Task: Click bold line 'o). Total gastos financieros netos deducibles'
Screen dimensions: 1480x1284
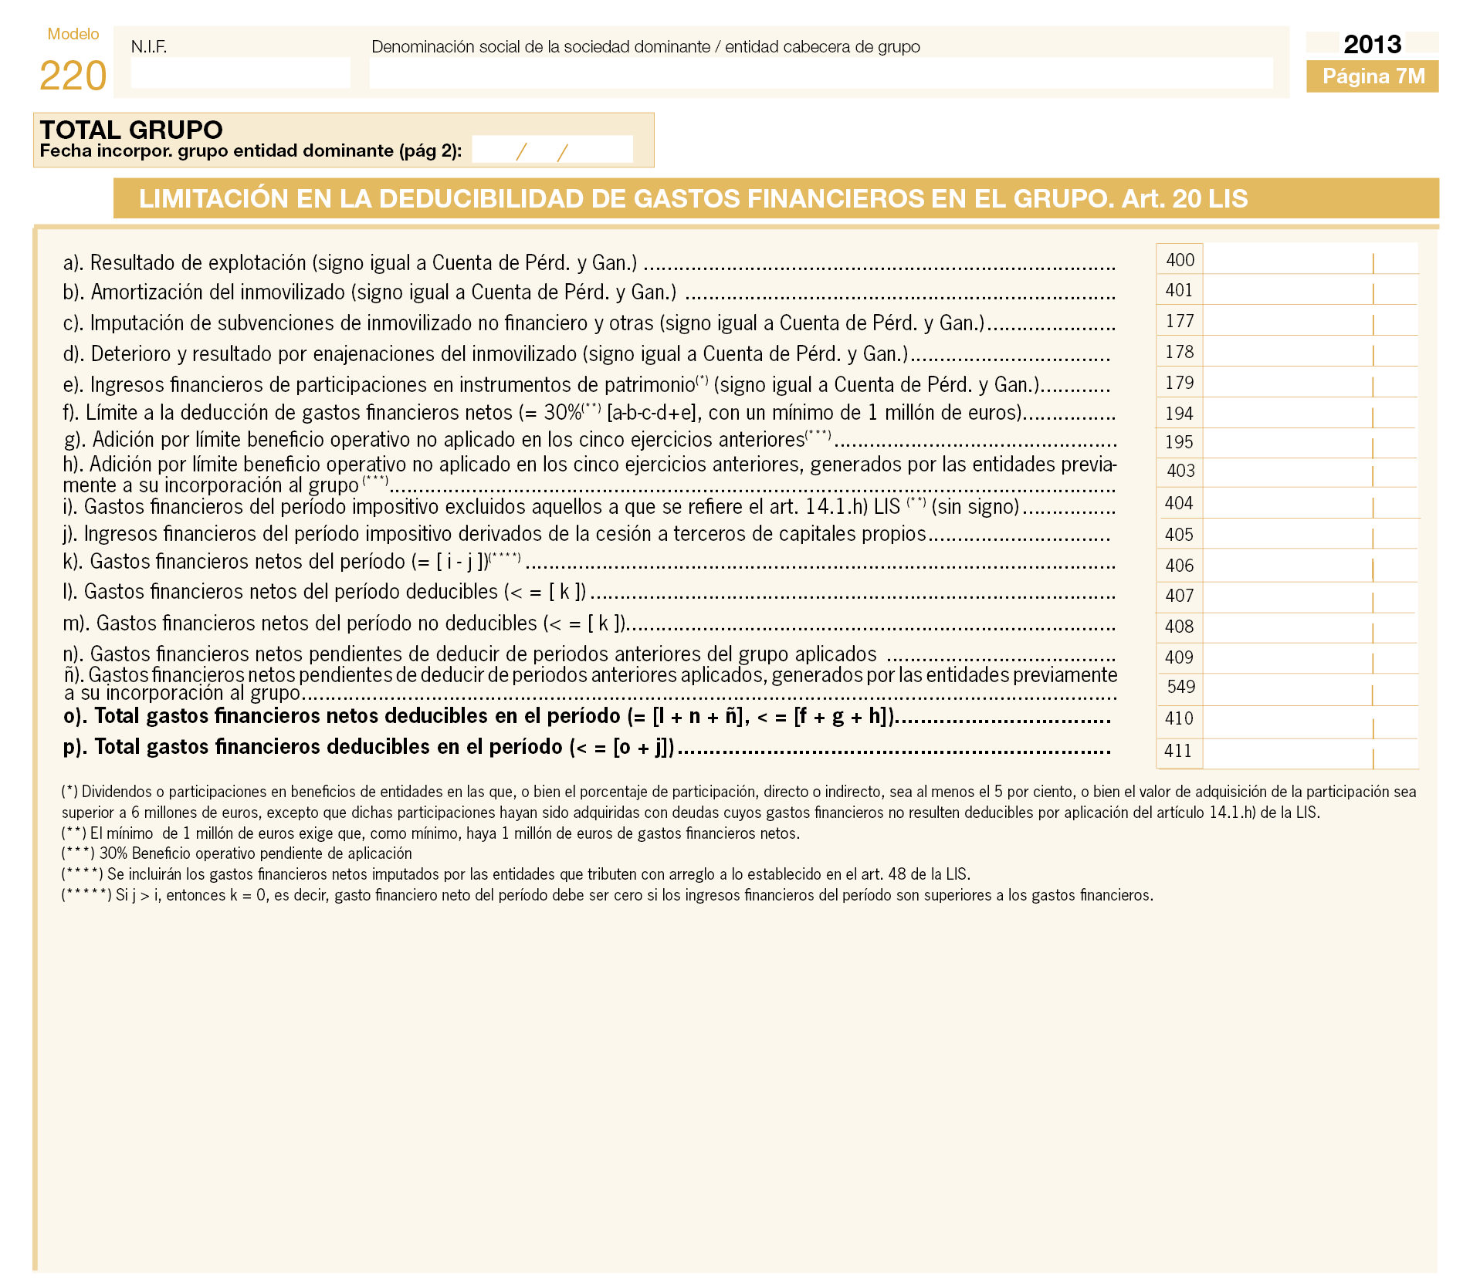Action: point(587,716)
